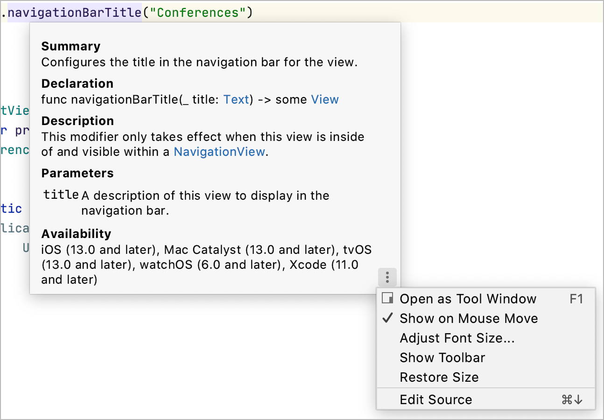Choose Edit Source from the popup menu
The image size is (604, 420).
click(435, 399)
